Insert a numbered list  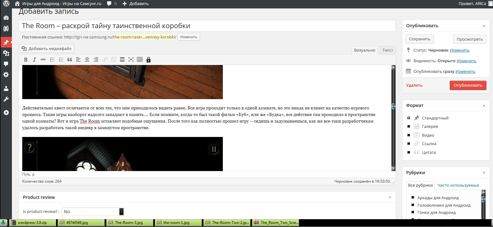point(61,59)
